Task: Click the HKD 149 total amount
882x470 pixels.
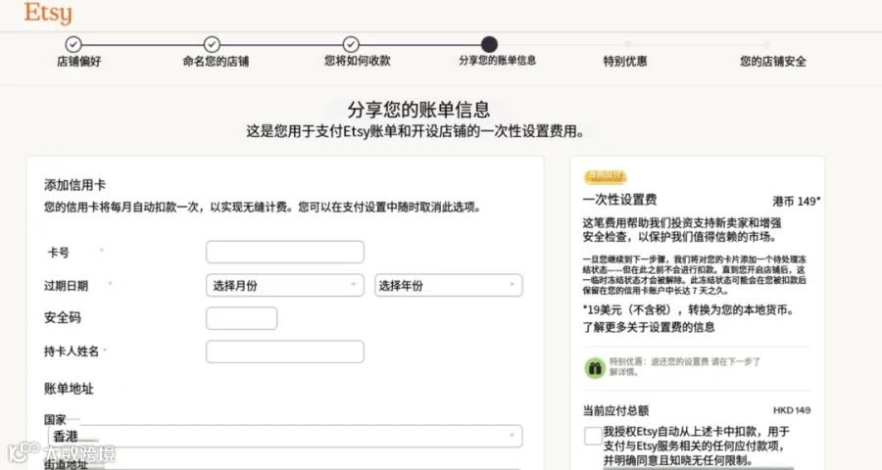Action: [792, 410]
